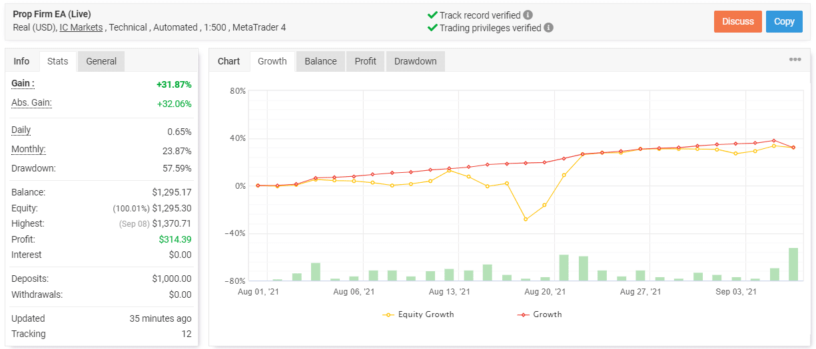The width and height of the screenshot is (816, 349).
Task: Click the lowest equity point on chart
Action: [x=526, y=219]
